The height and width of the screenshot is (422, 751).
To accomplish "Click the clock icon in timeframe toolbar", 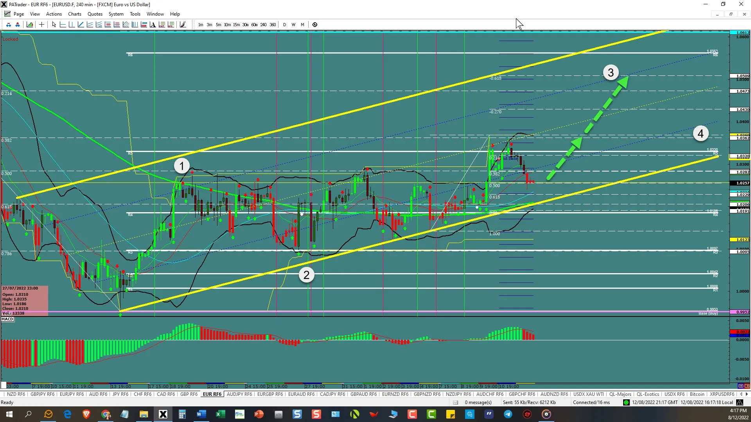I will (315, 25).
